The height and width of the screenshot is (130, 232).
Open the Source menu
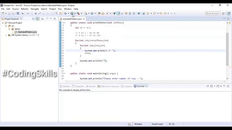(x=15, y=9)
